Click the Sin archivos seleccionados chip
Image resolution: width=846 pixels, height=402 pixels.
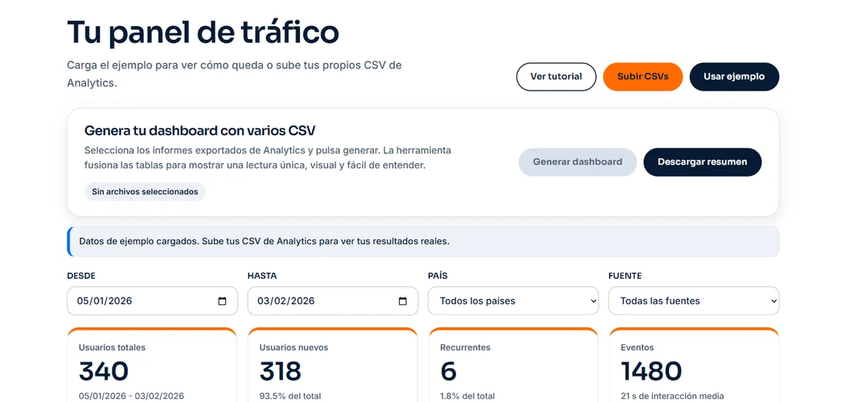[x=145, y=192]
